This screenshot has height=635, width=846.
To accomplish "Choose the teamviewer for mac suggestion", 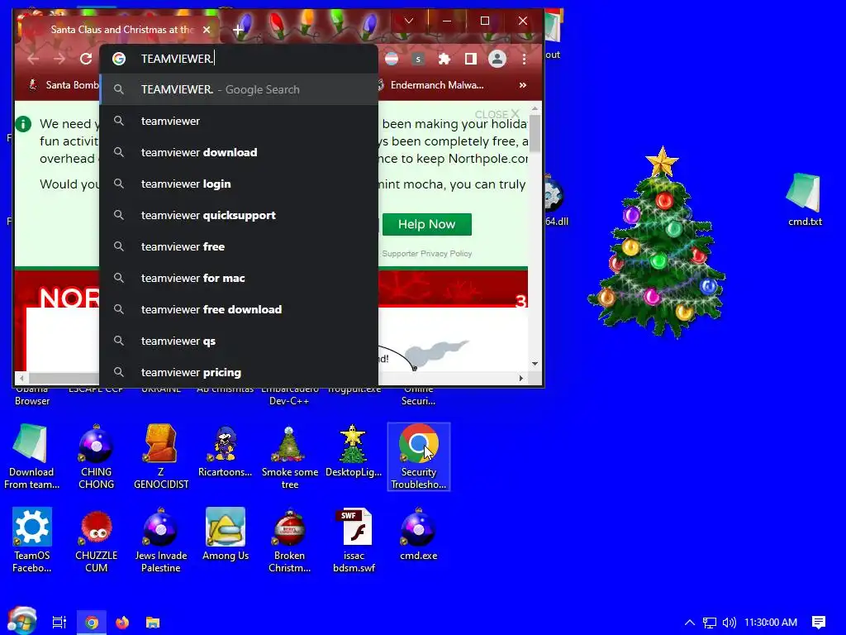I will [239, 278].
